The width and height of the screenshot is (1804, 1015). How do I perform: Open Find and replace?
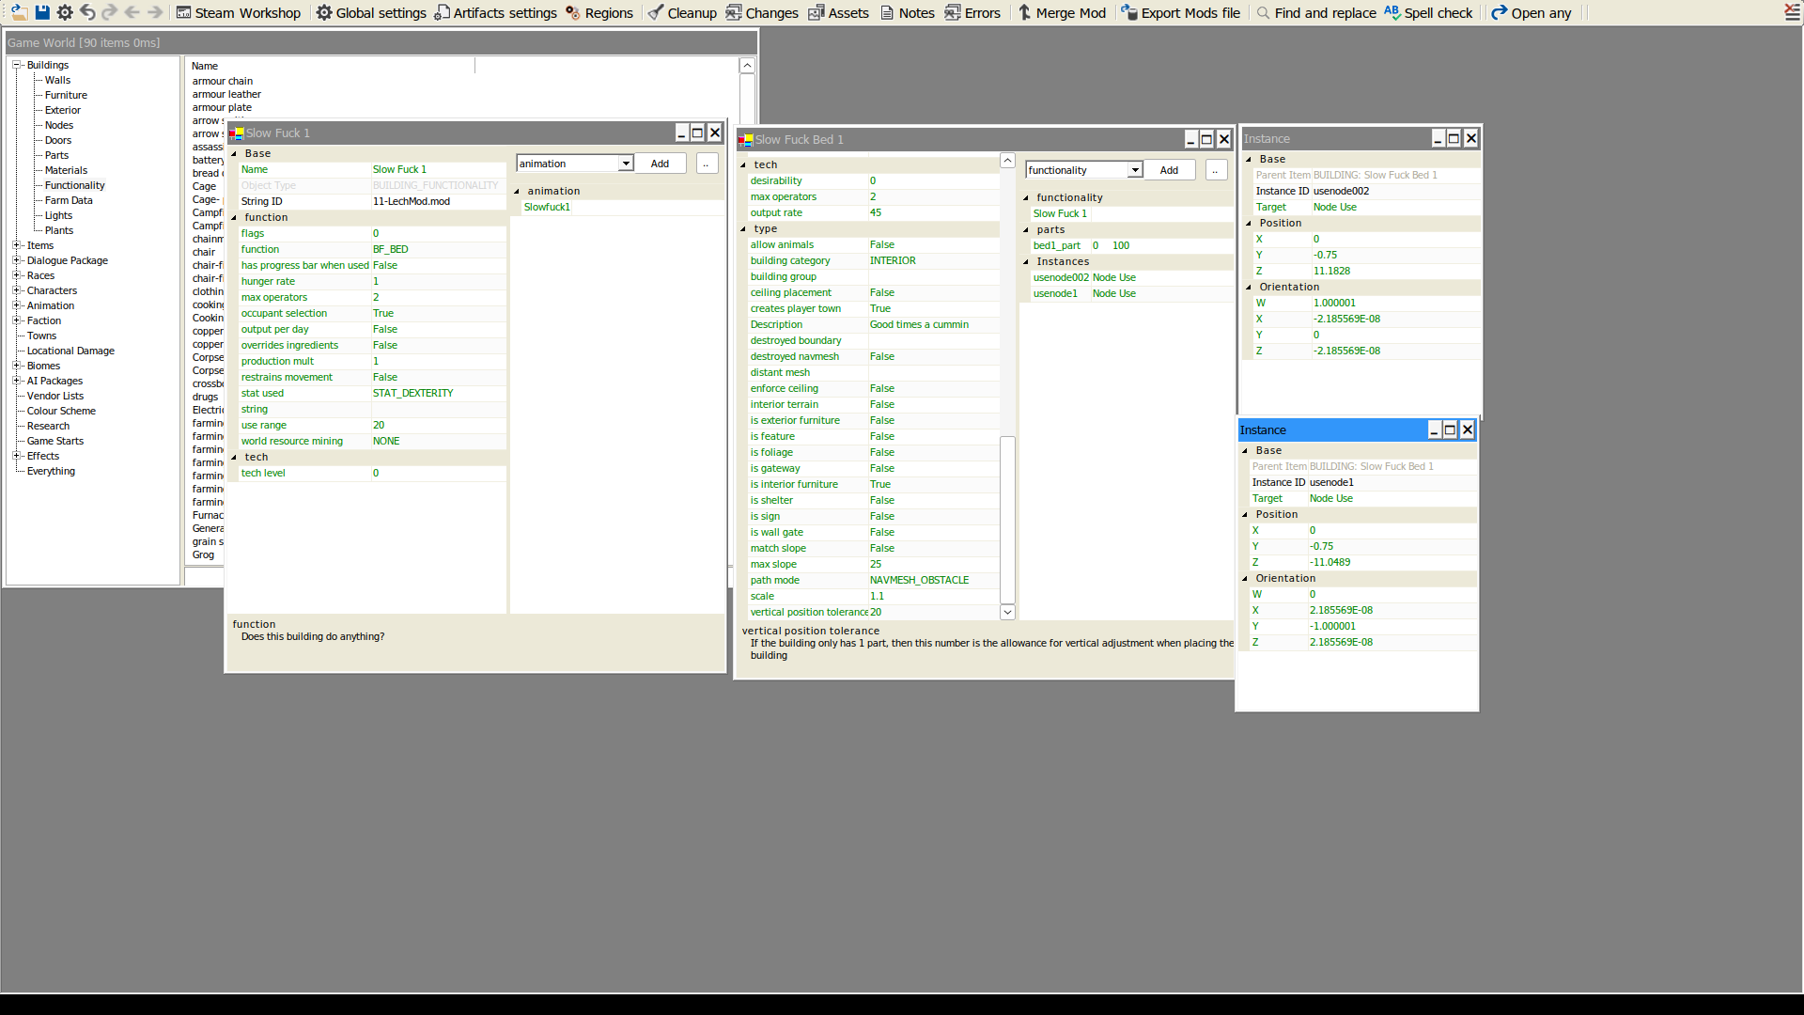coord(1315,12)
